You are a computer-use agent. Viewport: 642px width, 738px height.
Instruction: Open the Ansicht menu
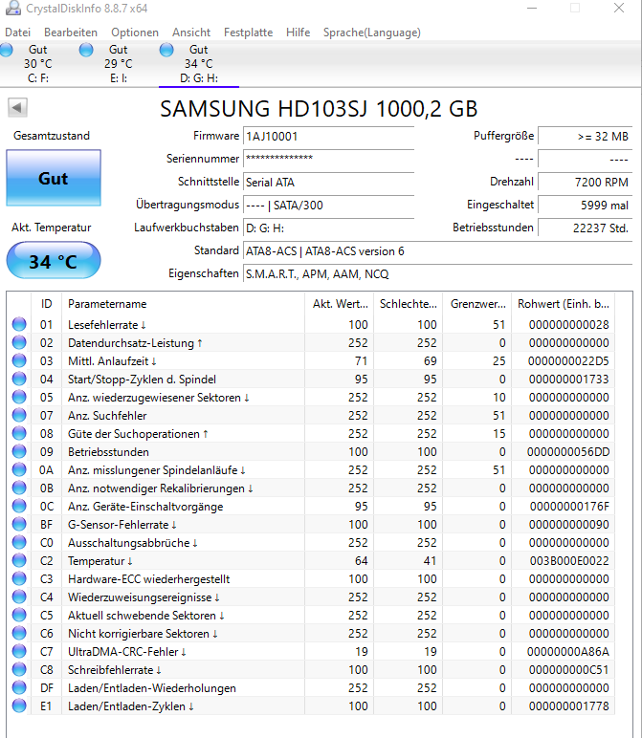coord(191,33)
